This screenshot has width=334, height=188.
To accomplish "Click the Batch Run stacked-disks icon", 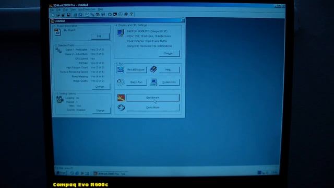I will [x=121, y=83].
